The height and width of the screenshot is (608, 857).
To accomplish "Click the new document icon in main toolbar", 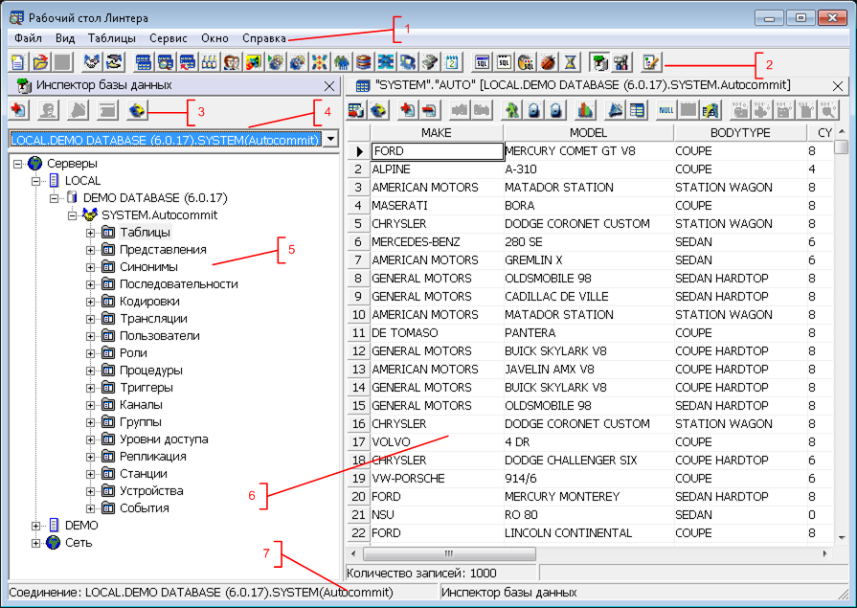I will click(17, 62).
